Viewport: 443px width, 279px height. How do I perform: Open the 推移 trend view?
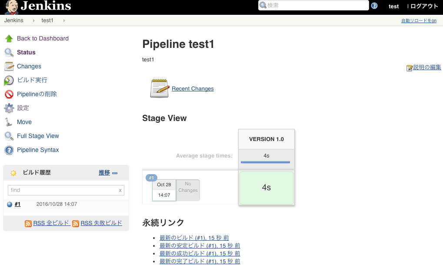click(x=104, y=172)
